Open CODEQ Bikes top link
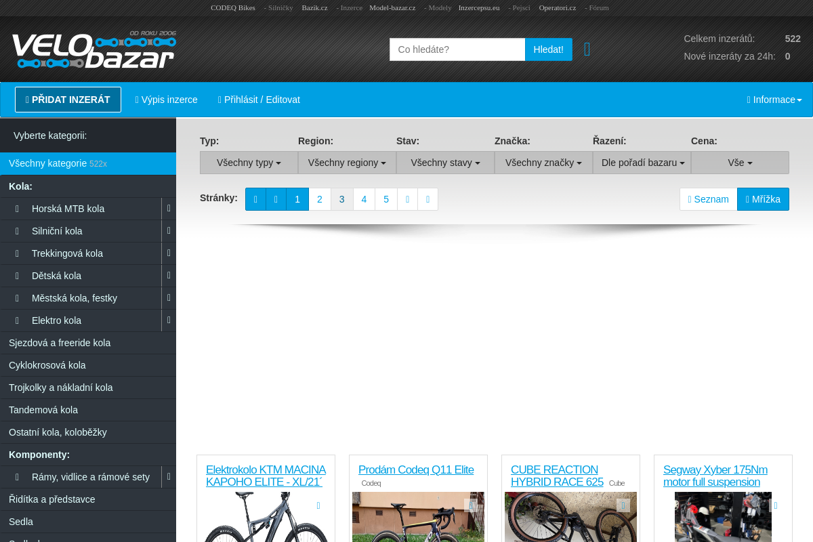813x542 pixels. (x=233, y=7)
